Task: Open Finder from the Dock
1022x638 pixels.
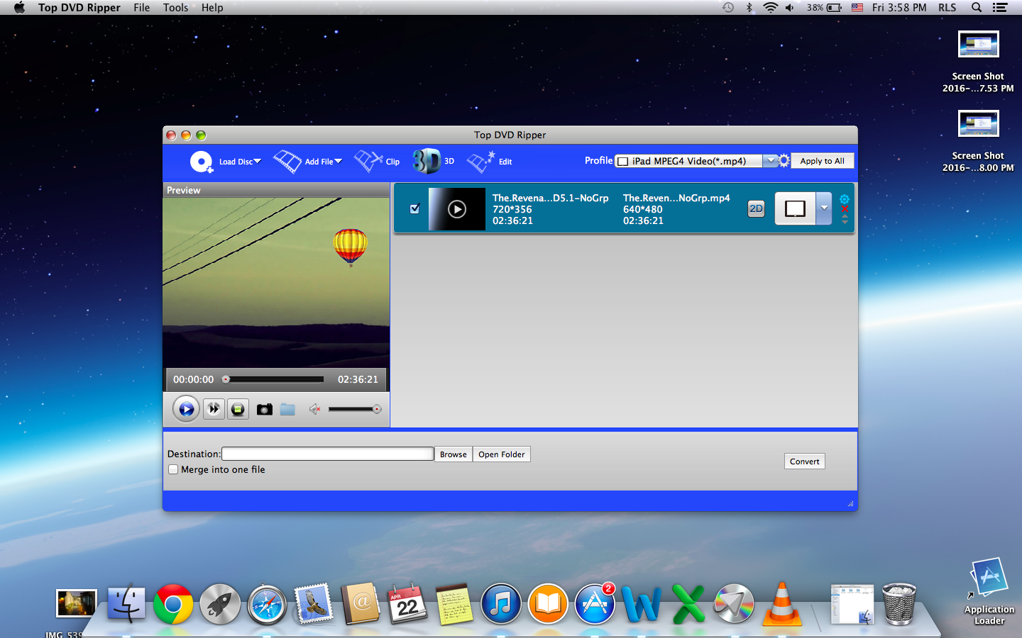Action: click(126, 604)
